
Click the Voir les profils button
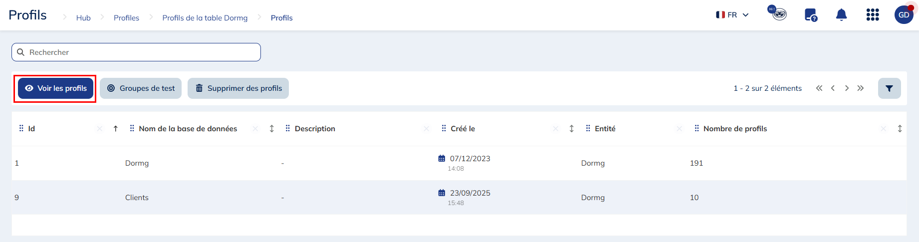55,88
